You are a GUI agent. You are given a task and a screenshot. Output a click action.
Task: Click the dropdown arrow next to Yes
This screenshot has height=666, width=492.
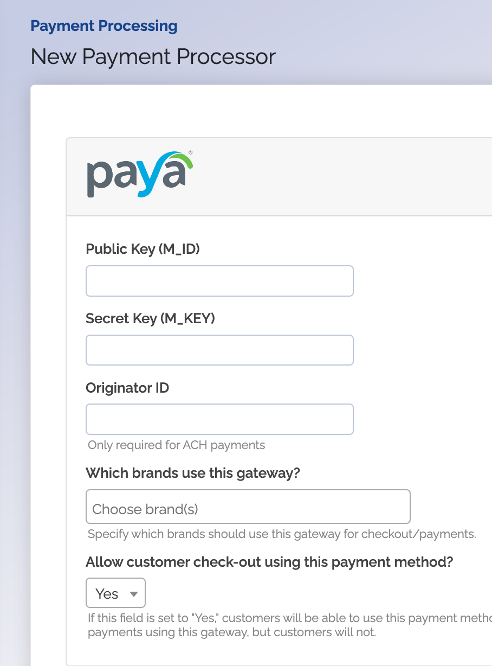click(134, 593)
